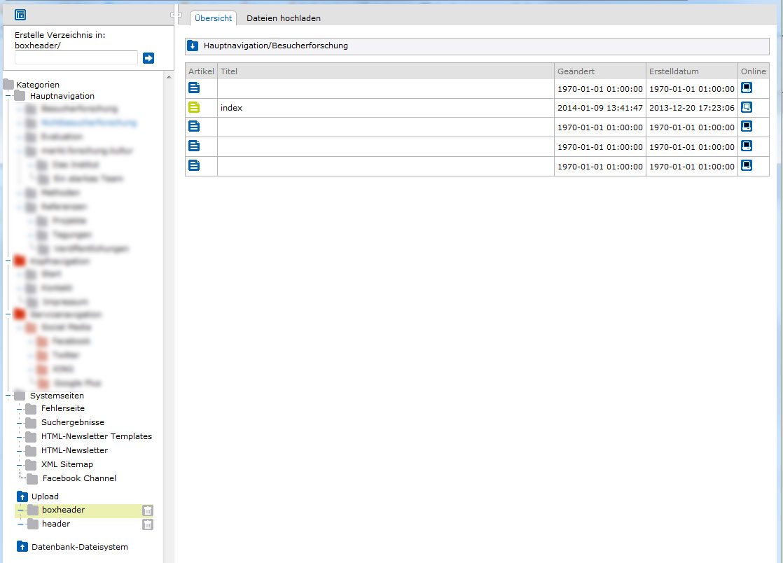This screenshot has width=783, height=563.
Task: Collapse the Systemseiten tree node
Action: (8, 396)
